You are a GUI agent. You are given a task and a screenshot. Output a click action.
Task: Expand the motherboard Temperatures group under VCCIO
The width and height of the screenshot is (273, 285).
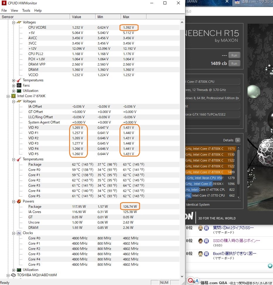(x=14, y=80)
